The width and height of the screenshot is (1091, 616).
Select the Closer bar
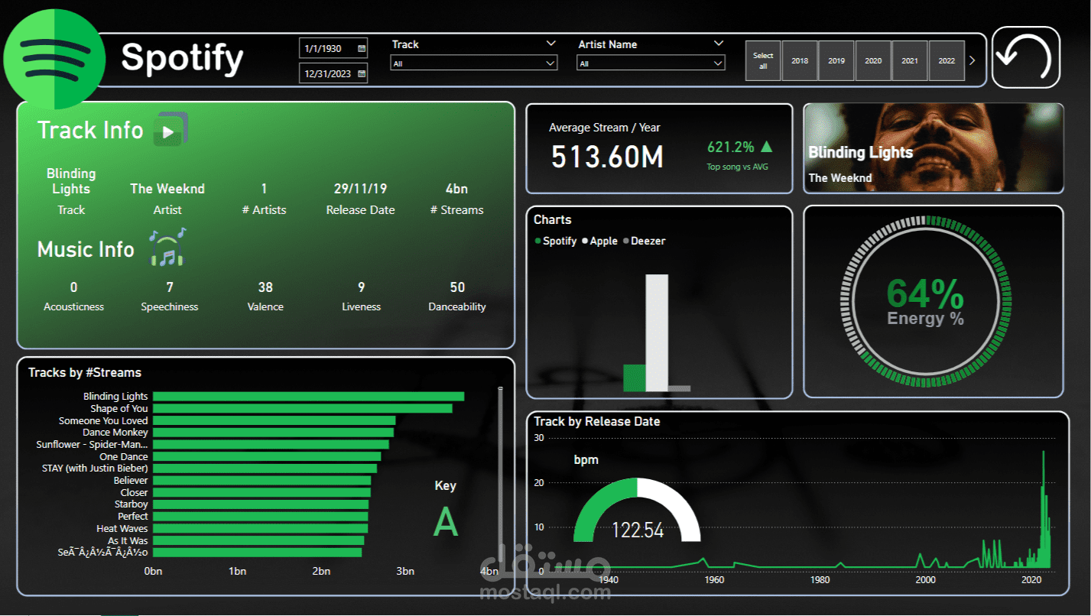point(261,492)
